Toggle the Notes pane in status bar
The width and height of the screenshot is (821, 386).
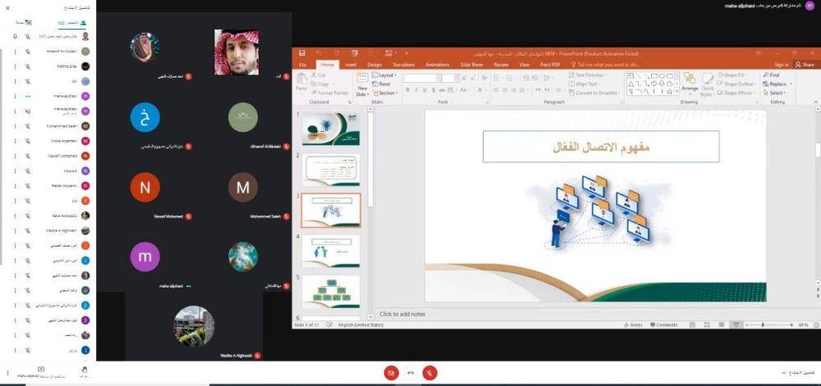point(632,325)
